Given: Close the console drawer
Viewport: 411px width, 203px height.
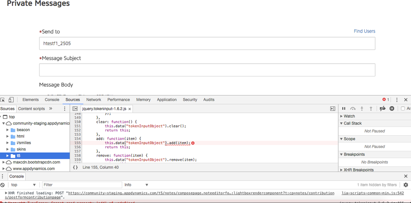Looking at the screenshot, I should coord(406,176).
